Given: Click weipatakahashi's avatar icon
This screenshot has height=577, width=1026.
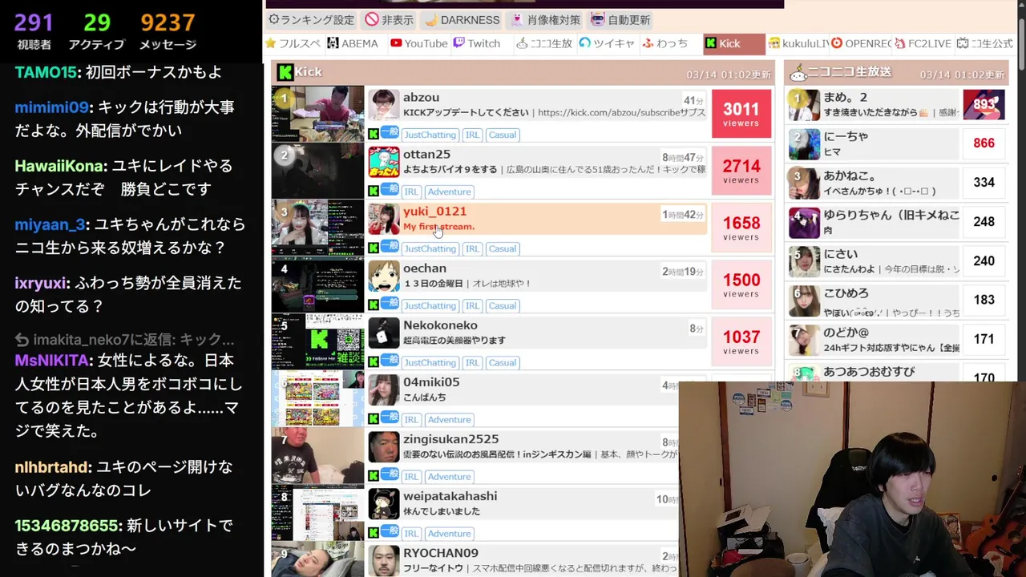Looking at the screenshot, I should tap(383, 503).
